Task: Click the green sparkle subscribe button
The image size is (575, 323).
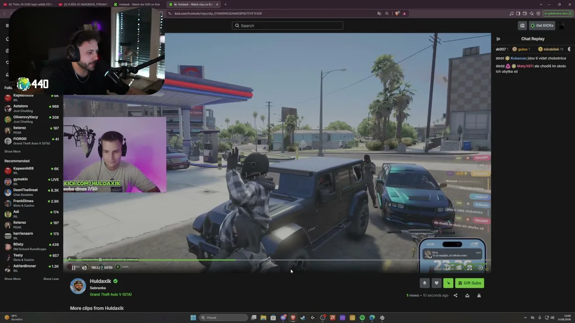Action: [x=448, y=283]
